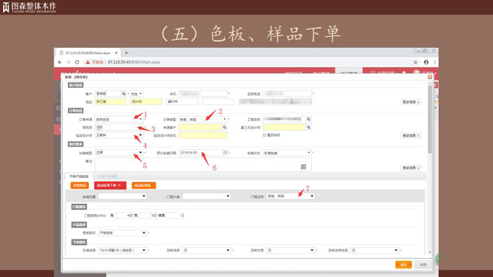This screenshot has height=277, width=493.
Task: Click the project name search icon
Action: [x=309, y=119]
